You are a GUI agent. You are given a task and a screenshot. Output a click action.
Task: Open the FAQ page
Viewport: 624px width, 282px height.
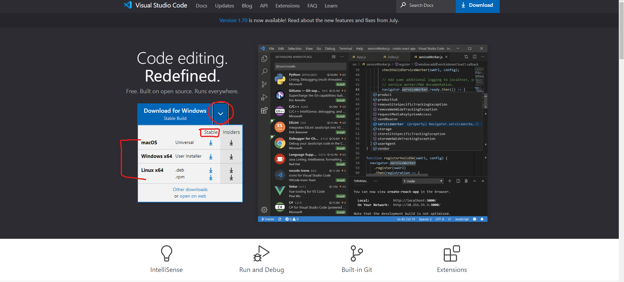(312, 6)
